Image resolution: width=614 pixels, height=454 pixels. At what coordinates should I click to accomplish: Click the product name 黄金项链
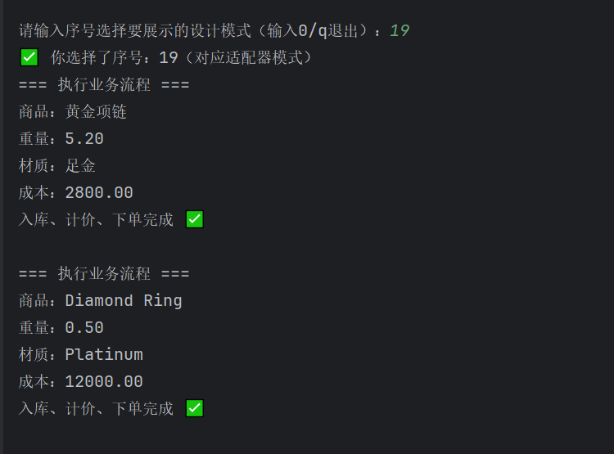pos(96,112)
